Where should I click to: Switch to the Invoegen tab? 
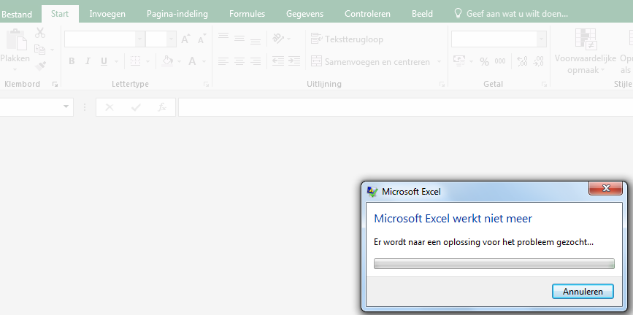click(x=107, y=14)
